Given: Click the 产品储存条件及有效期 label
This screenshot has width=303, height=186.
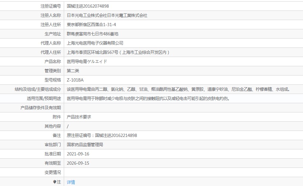Looking at the screenshot, I should coord(41,108).
